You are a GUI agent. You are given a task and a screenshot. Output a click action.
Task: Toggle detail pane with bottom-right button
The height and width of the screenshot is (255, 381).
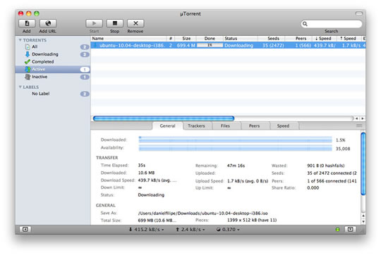click(351, 229)
